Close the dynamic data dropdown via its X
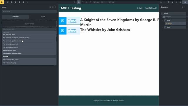Viewport: 188px width, 106px height. pyautogui.click(x=55, y=29)
